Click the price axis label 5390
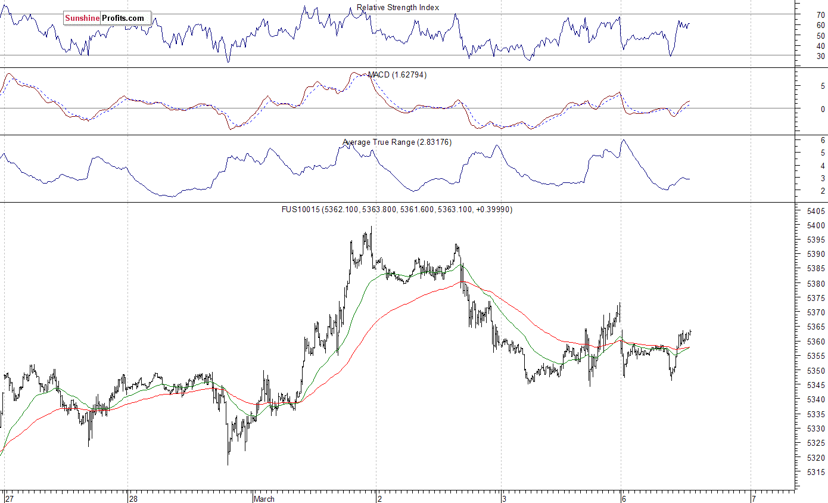Viewport: 828px width, 503px height. (816, 254)
